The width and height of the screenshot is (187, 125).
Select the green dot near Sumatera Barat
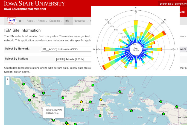coord(30,100)
